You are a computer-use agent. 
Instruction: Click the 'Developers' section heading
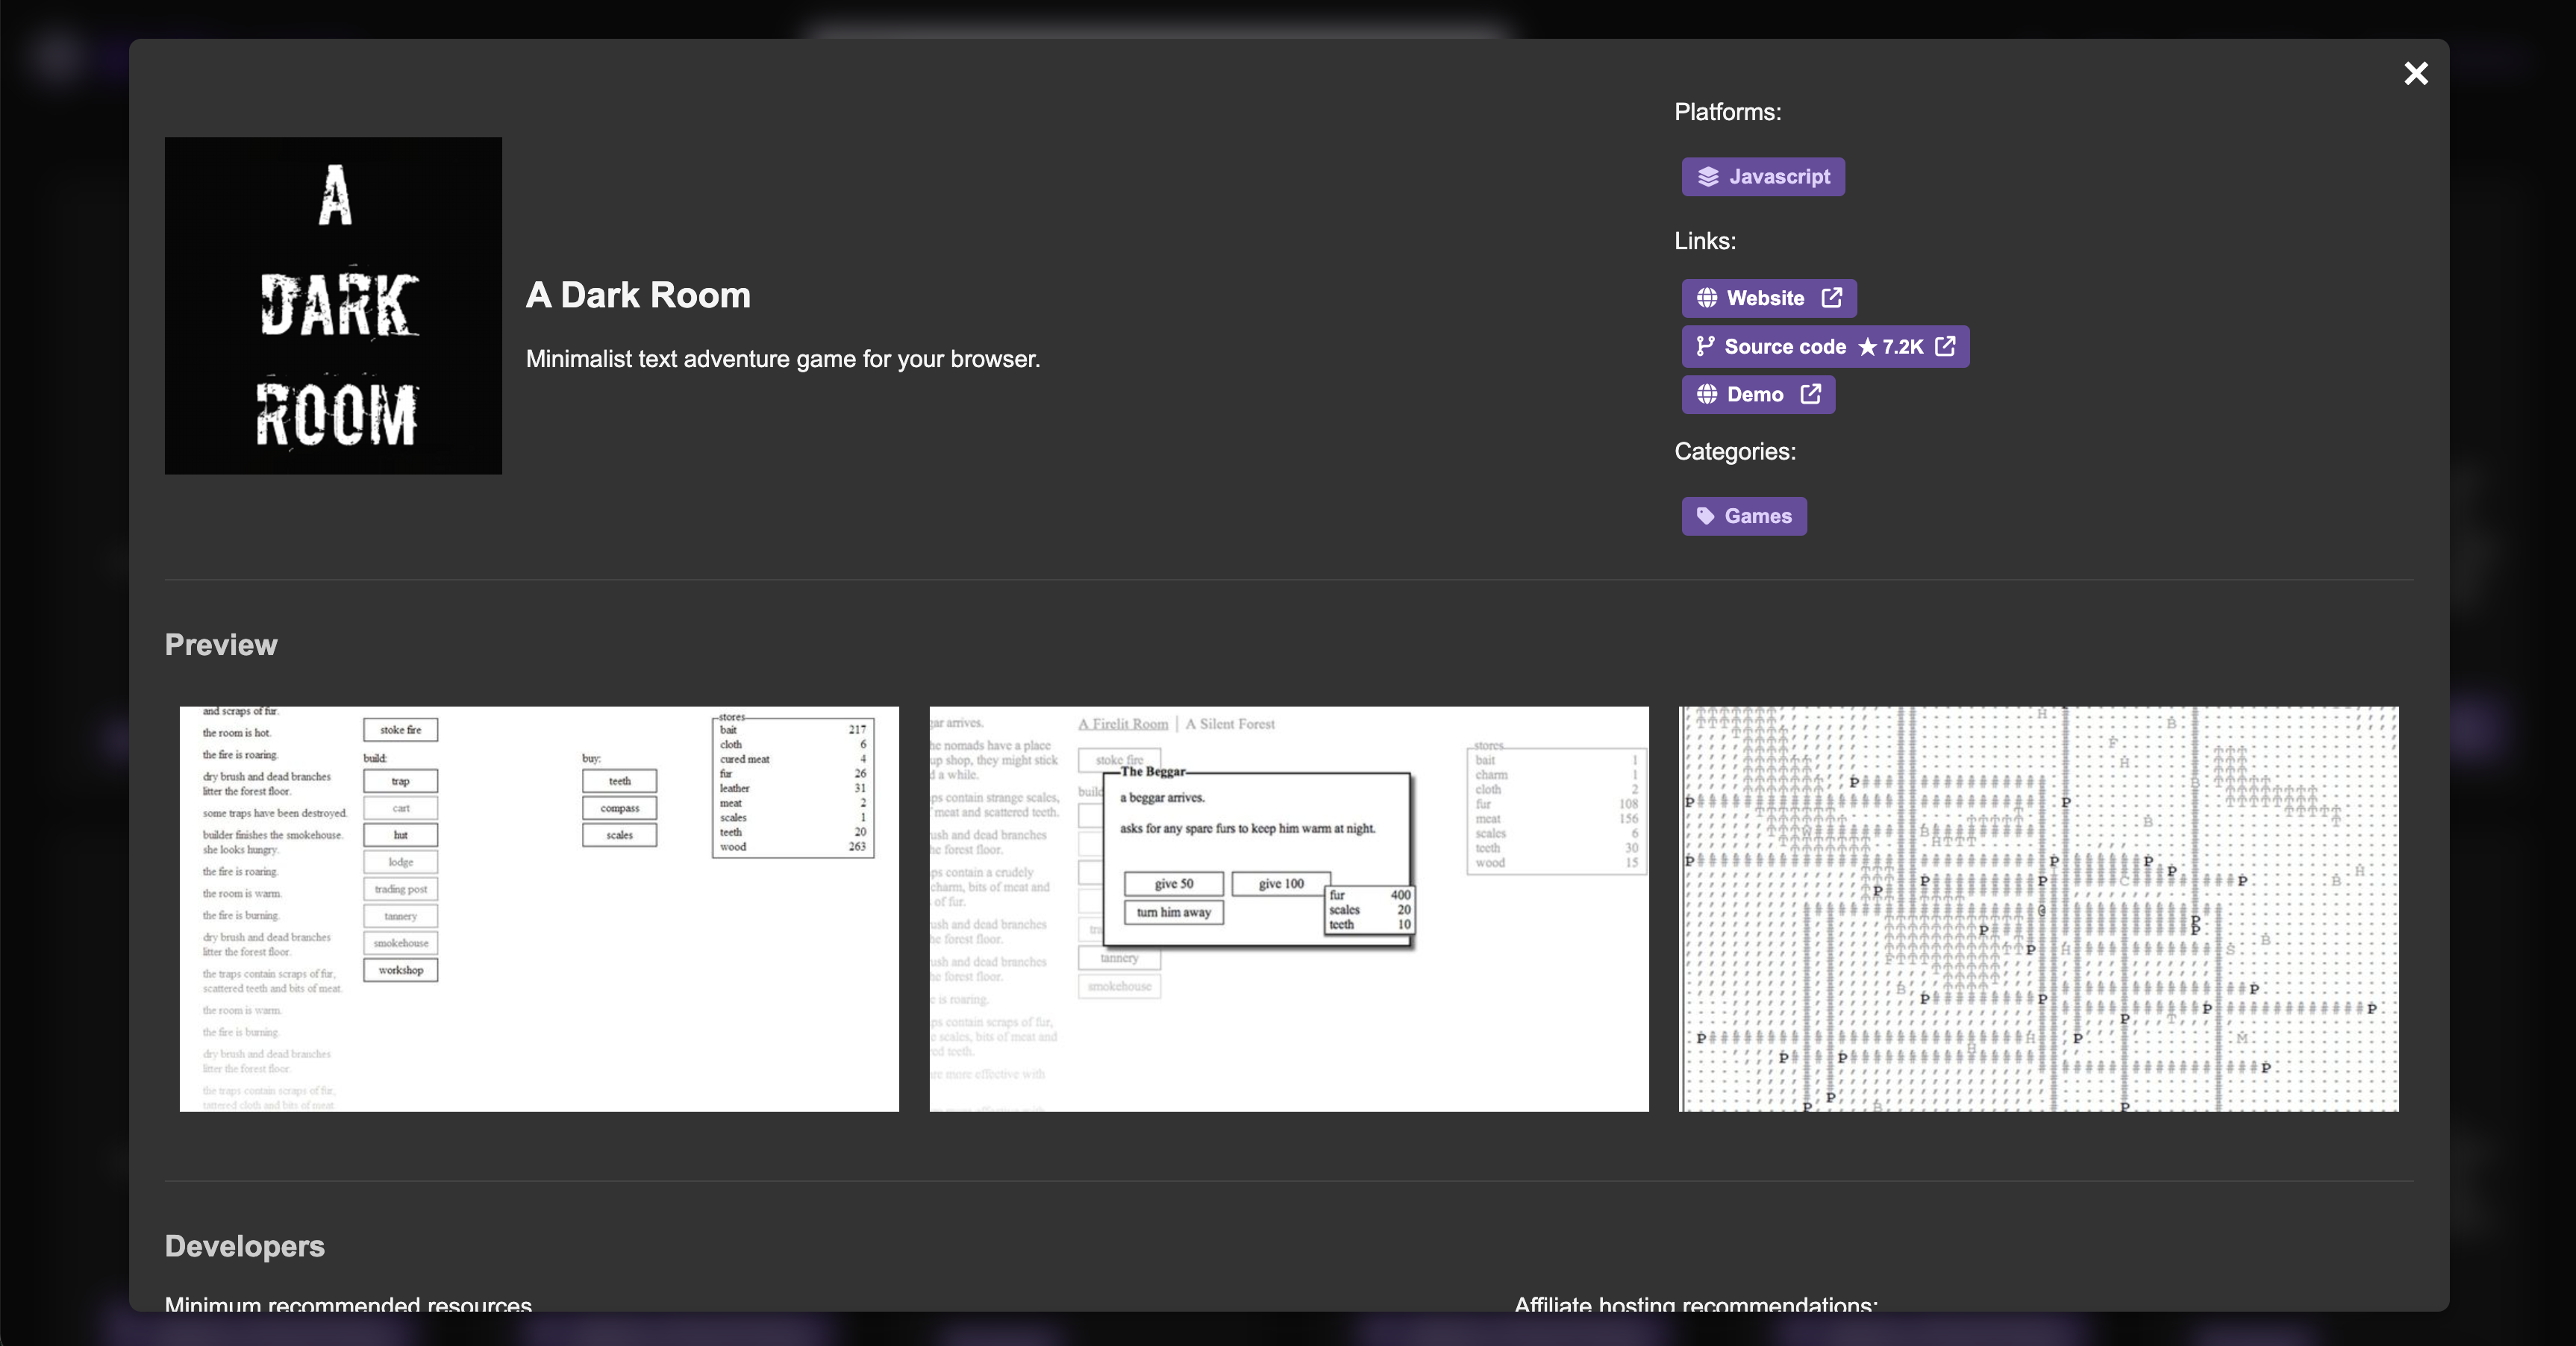[x=245, y=1246]
